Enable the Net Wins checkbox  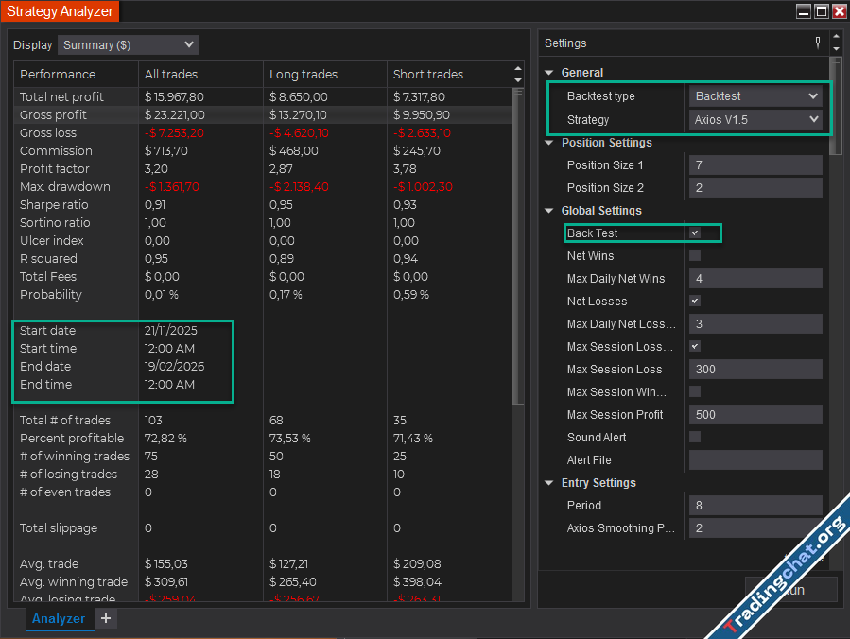point(695,255)
